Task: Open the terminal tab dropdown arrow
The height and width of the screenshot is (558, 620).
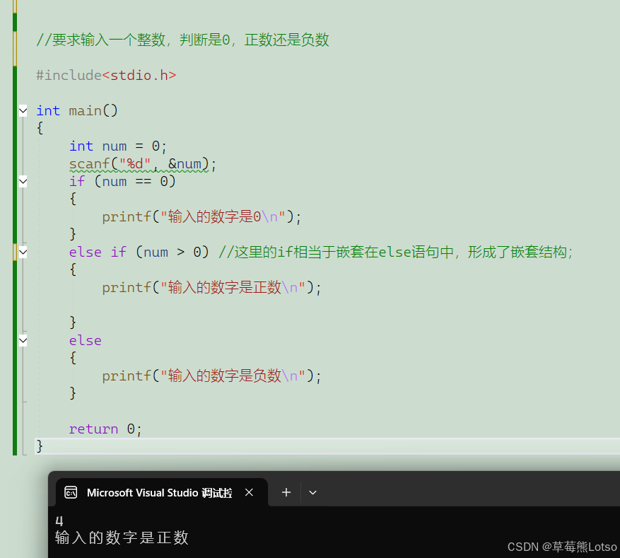Action: 312,492
